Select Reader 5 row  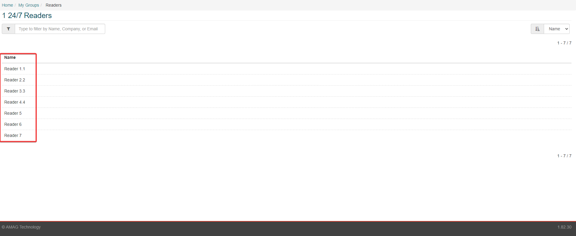[x=13, y=113]
